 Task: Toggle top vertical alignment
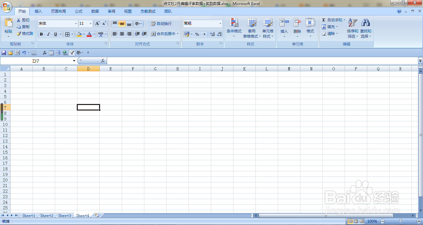click(115, 23)
